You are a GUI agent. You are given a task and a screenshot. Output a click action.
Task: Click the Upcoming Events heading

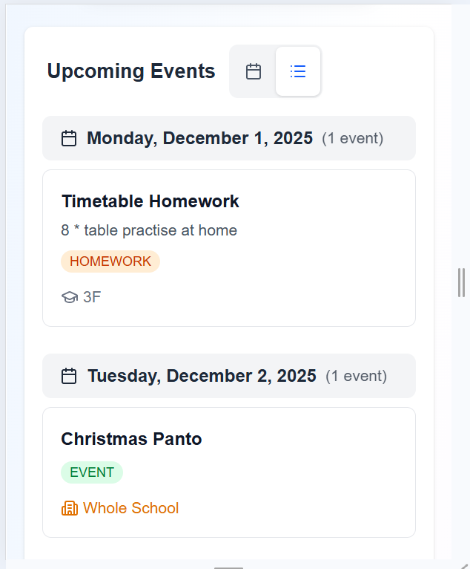click(x=131, y=71)
